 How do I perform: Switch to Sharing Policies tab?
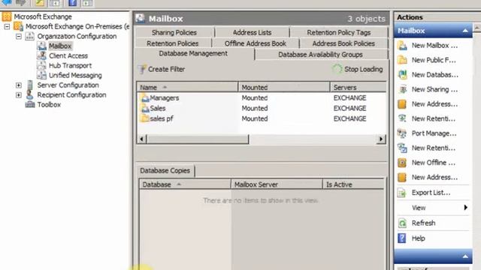(174, 32)
